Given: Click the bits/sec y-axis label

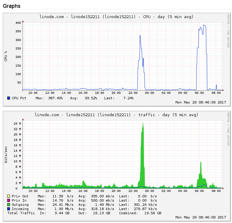Looking at the screenshot, I should click(6, 154).
